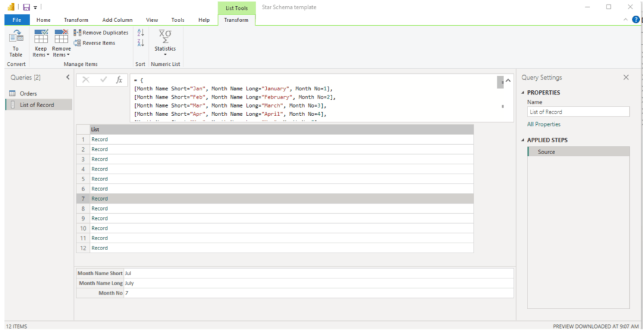This screenshot has height=331, width=643.
Task: Cancel the formula edit with X icon
Action: (86, 80)
